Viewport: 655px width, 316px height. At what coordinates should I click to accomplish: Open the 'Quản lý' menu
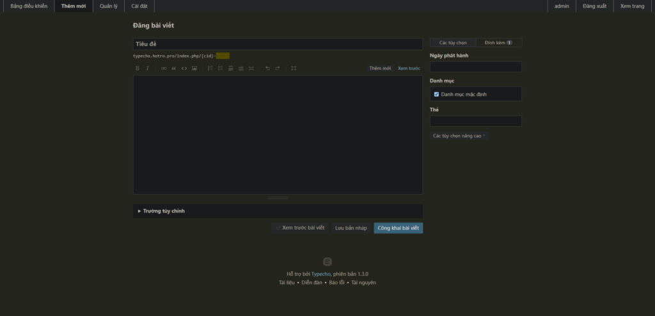109,6
